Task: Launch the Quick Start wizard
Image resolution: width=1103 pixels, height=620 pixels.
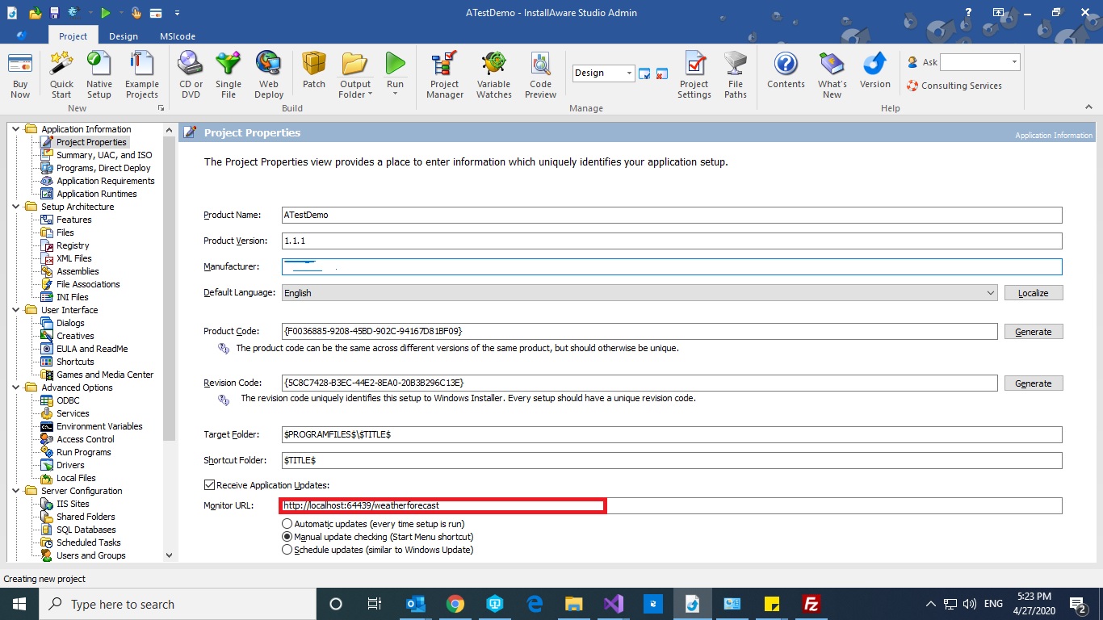Action: [x=61, y=75]
